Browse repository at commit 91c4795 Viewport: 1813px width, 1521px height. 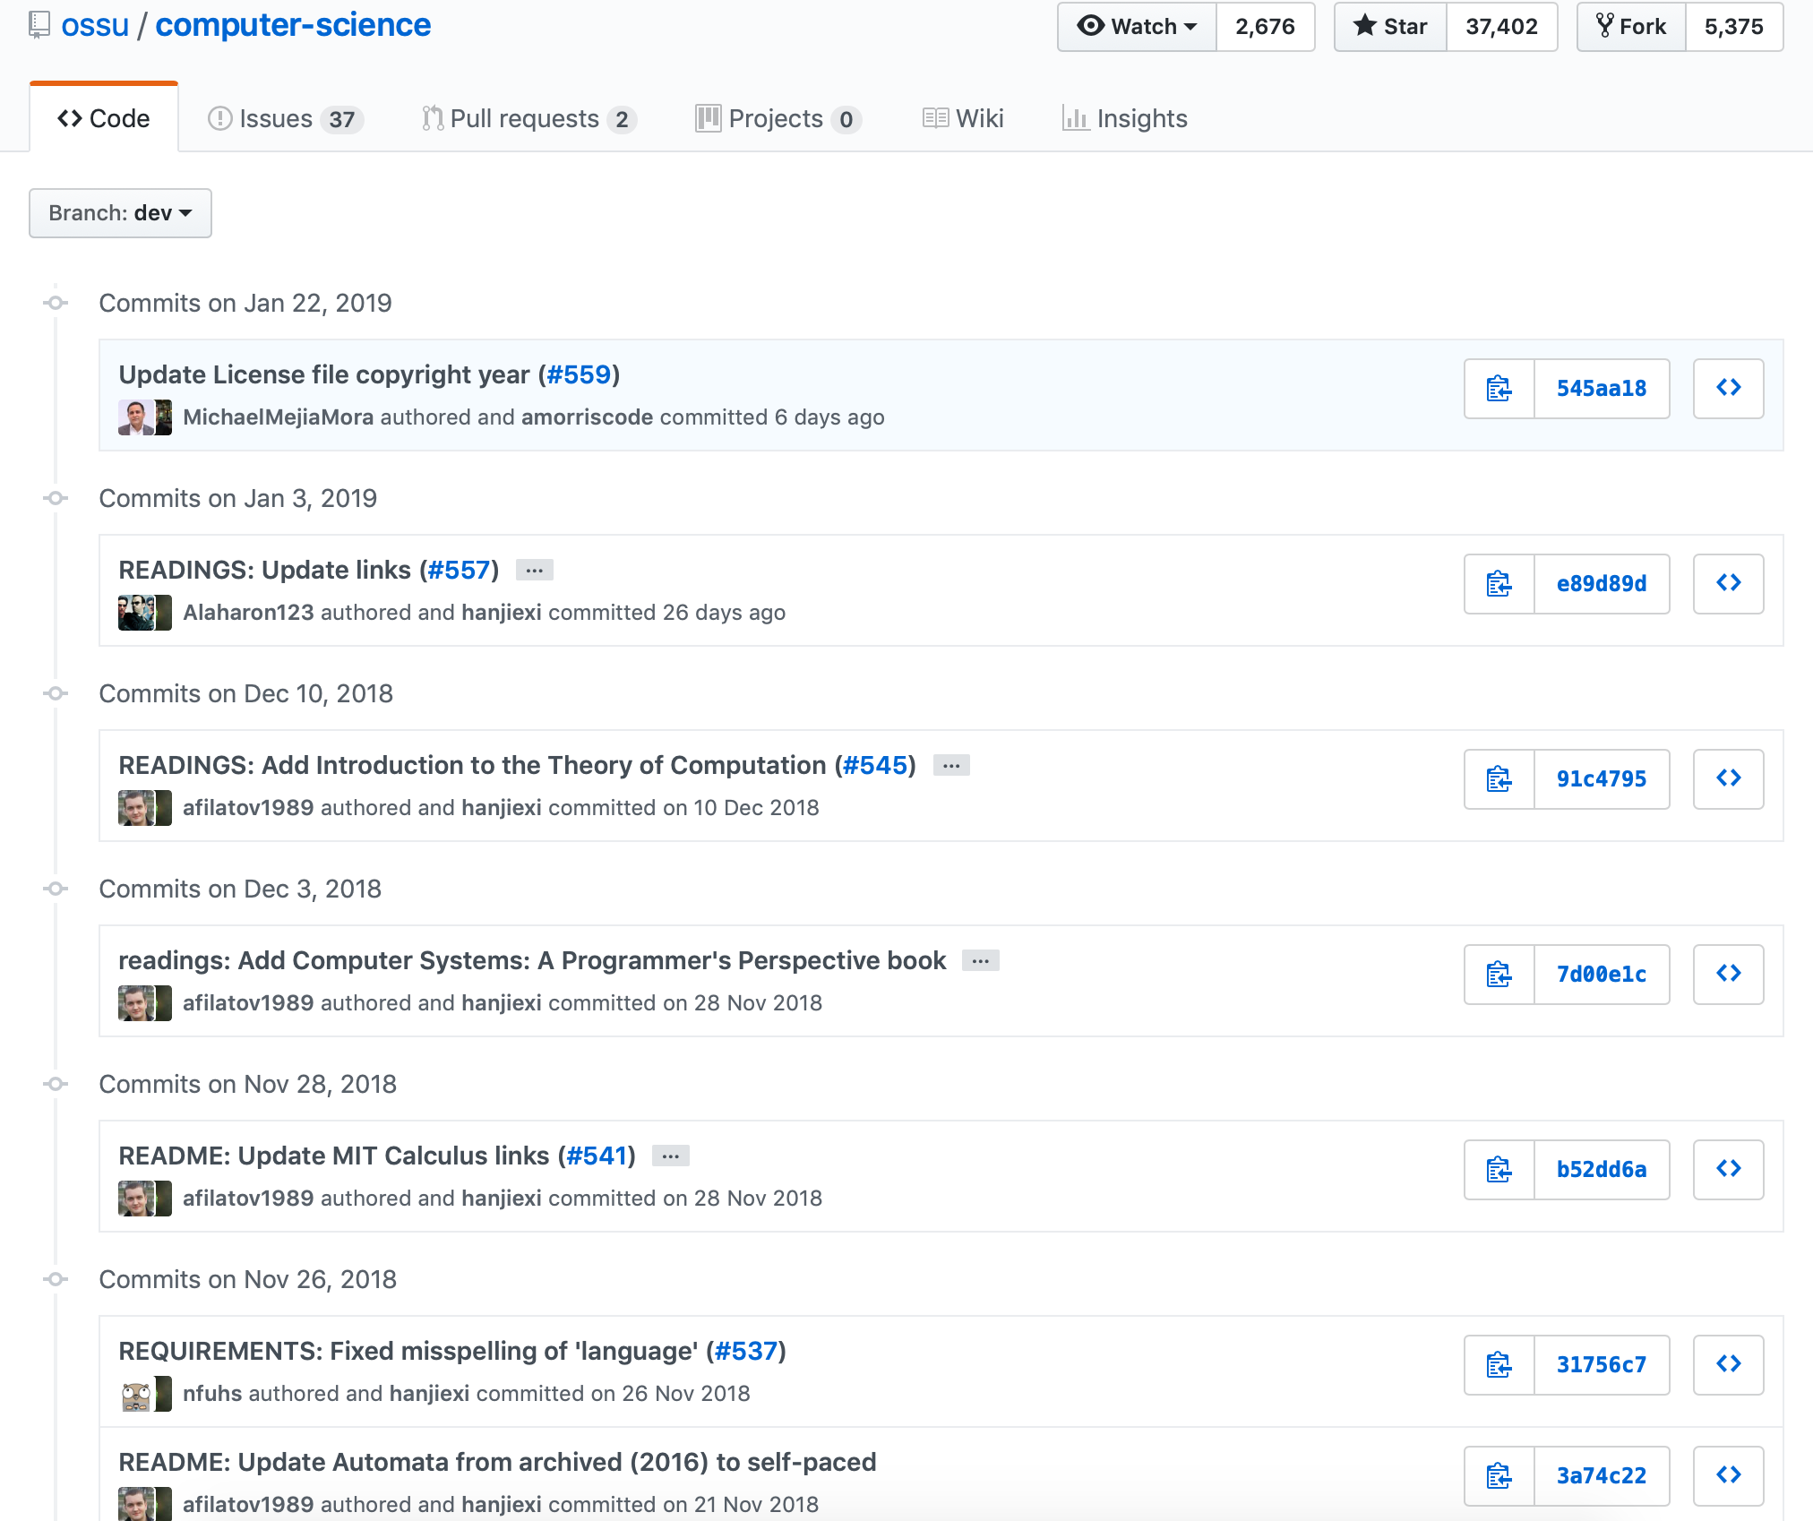coord(1729,779)
